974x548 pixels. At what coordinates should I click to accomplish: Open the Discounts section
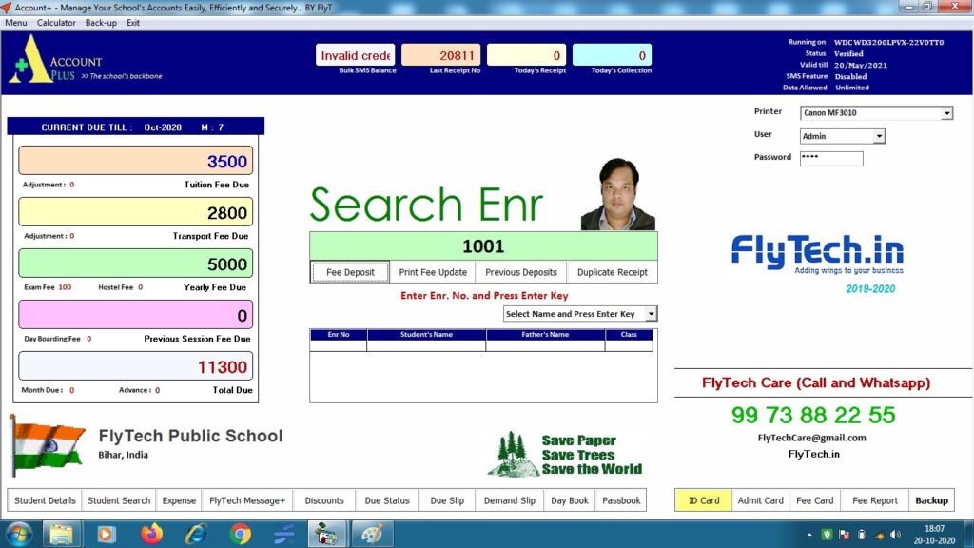coord(324,500)
